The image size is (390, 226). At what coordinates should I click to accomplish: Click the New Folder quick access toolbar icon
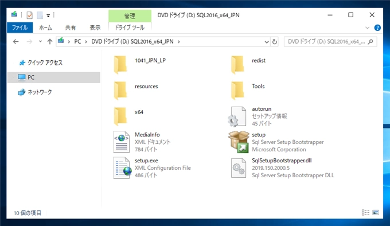pos(40,15)
